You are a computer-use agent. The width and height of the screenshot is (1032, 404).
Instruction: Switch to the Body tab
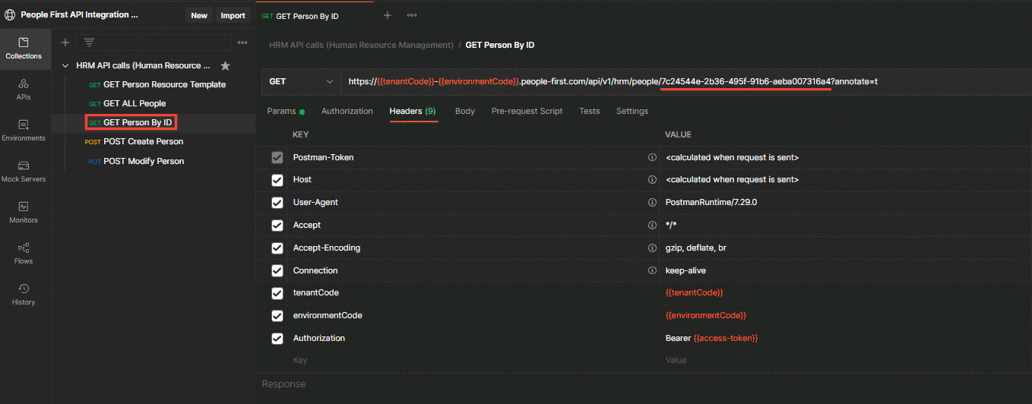(465, 111)
